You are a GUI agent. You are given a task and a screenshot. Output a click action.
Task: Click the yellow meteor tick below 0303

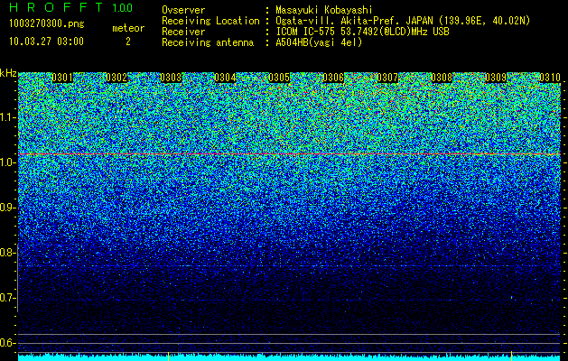[x=169, y=356]
